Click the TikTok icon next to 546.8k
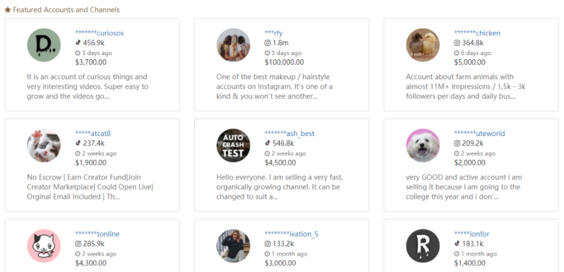The width and height of the screenshot is (564, 272). click(267, 143)
